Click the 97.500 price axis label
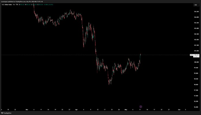The height and width of the screenshot is (115, 201). click(x=196, y=90)
